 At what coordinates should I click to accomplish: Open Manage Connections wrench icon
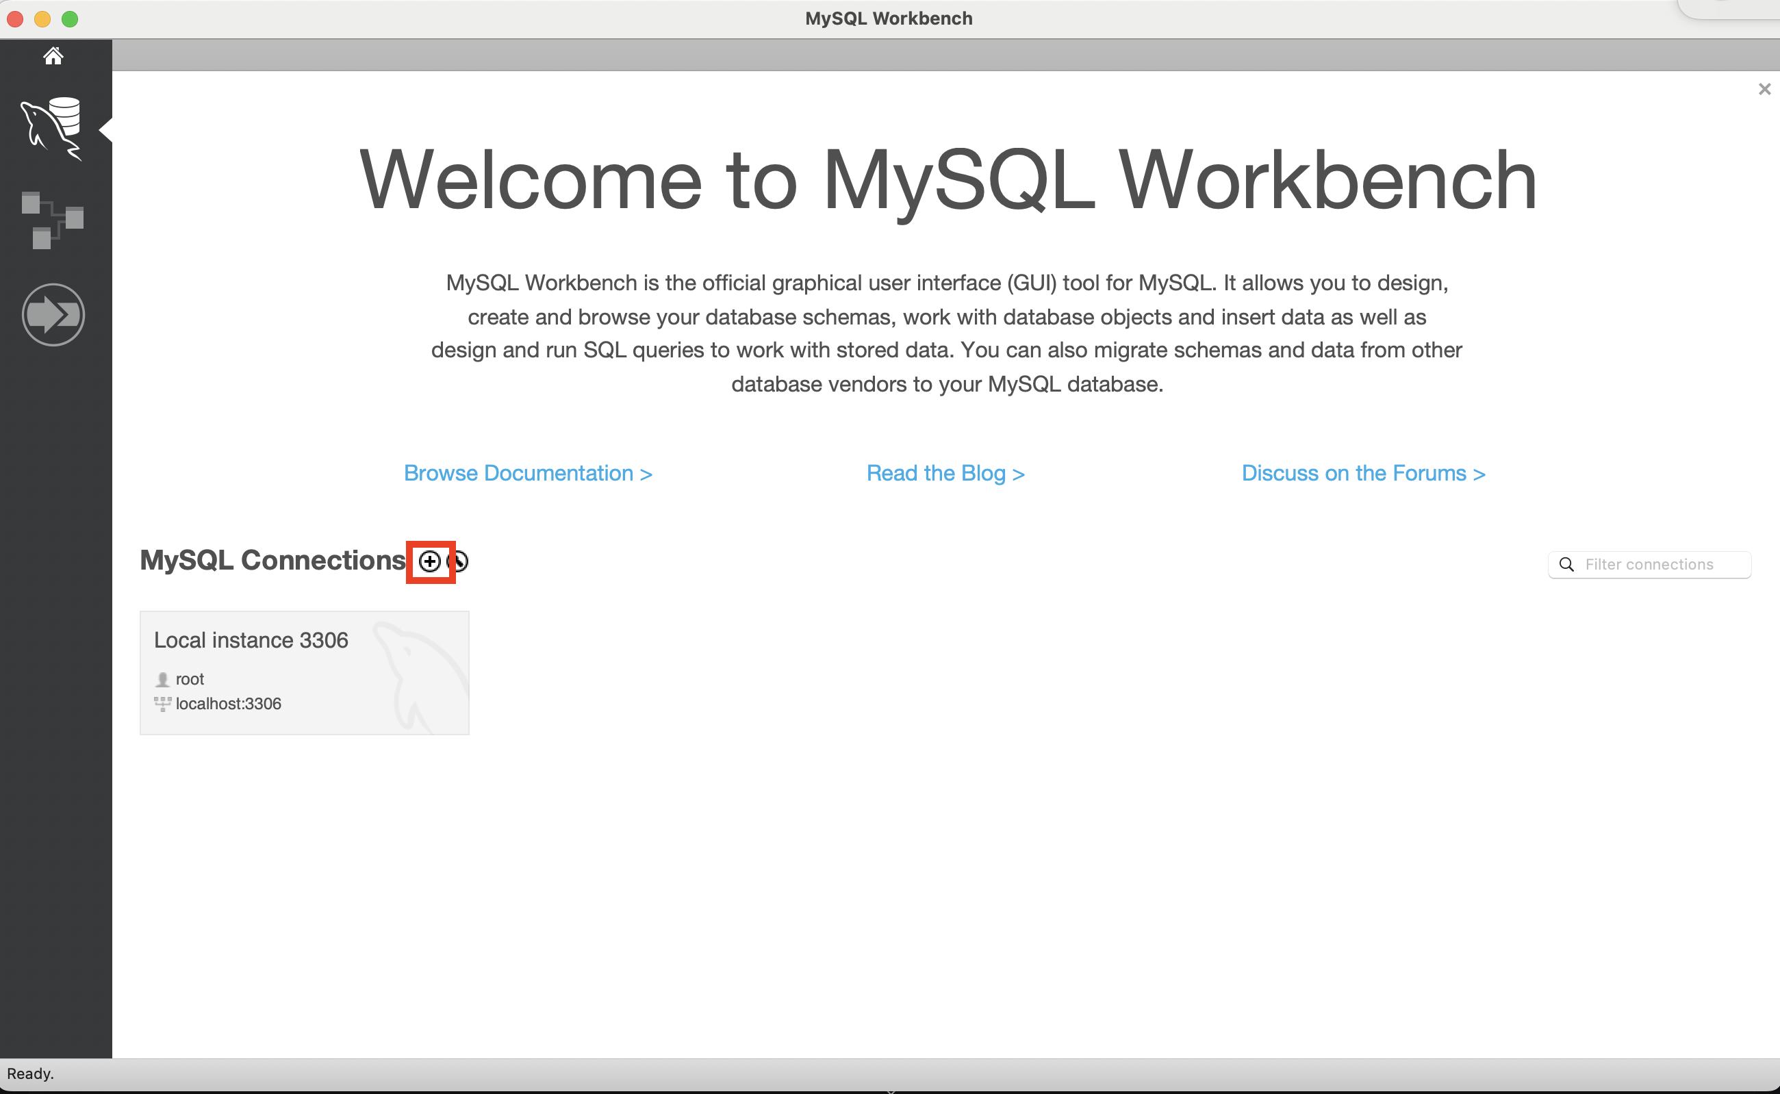(461, 561)
